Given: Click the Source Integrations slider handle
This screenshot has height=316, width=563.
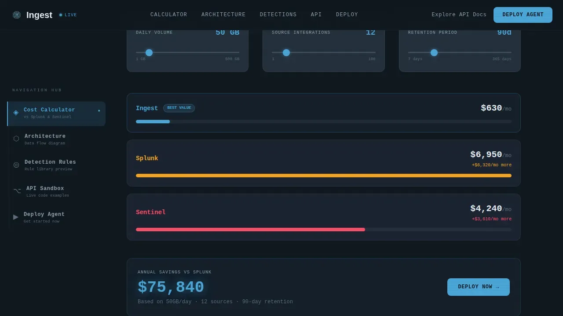Looking at the screenshot, I should [x=286, y=53].
